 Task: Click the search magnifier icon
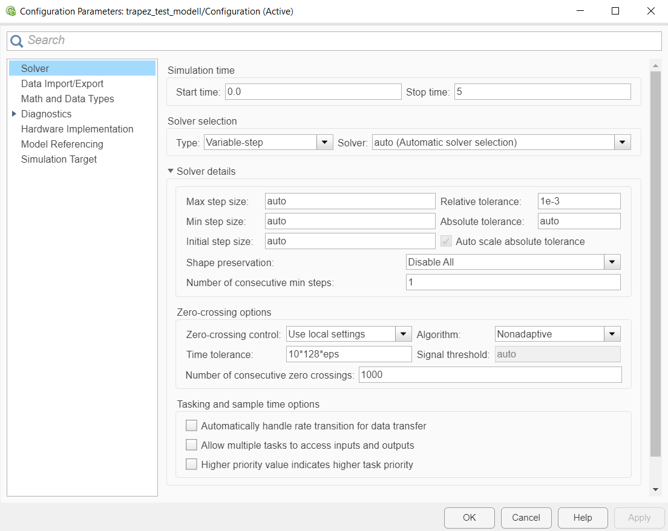click(x=16, y=41)
